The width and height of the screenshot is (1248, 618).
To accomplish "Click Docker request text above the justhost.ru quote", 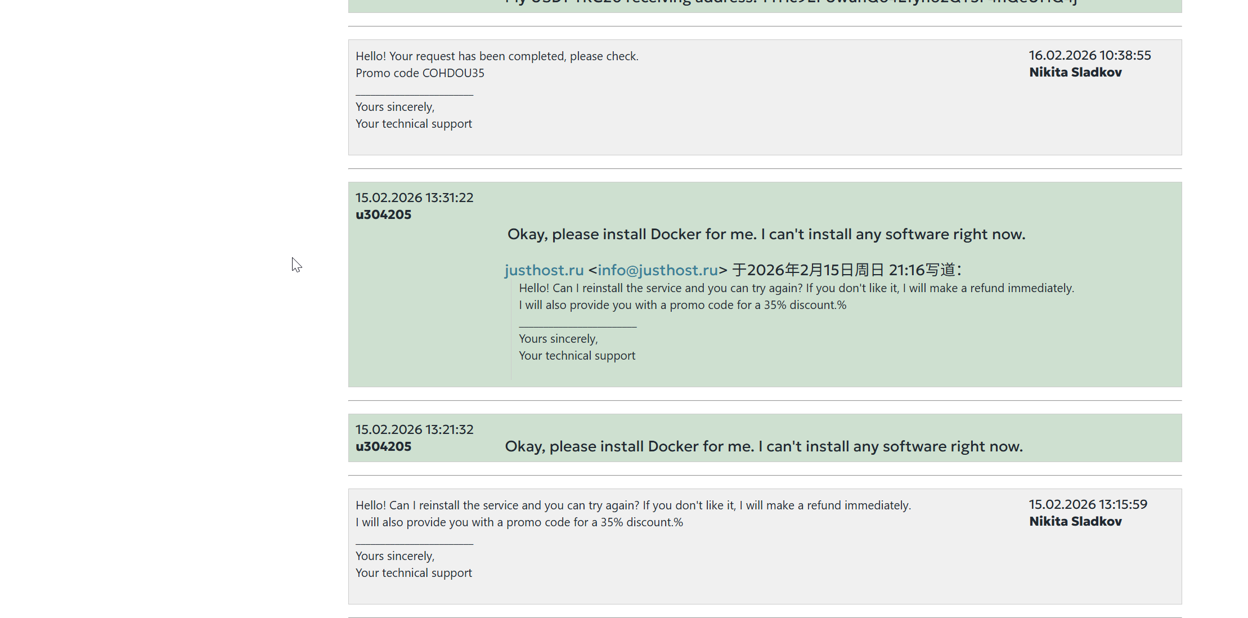I will tap(766, 234).
